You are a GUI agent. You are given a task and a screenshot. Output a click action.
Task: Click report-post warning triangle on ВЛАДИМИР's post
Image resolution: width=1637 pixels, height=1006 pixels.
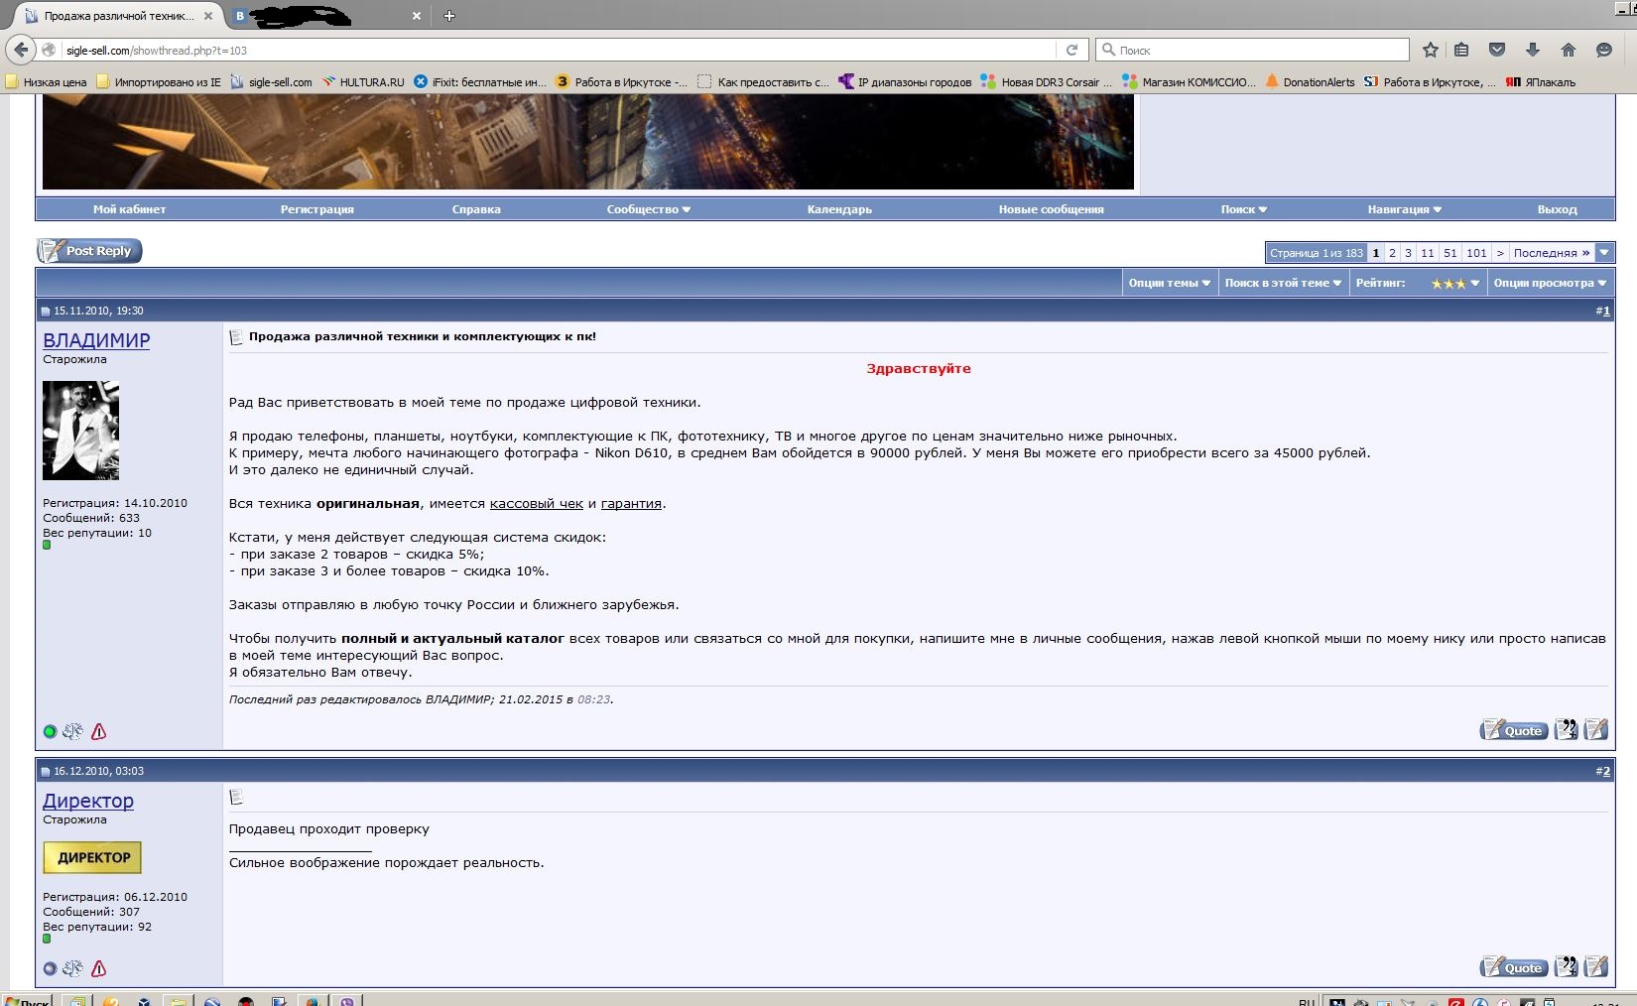(99, 732)
